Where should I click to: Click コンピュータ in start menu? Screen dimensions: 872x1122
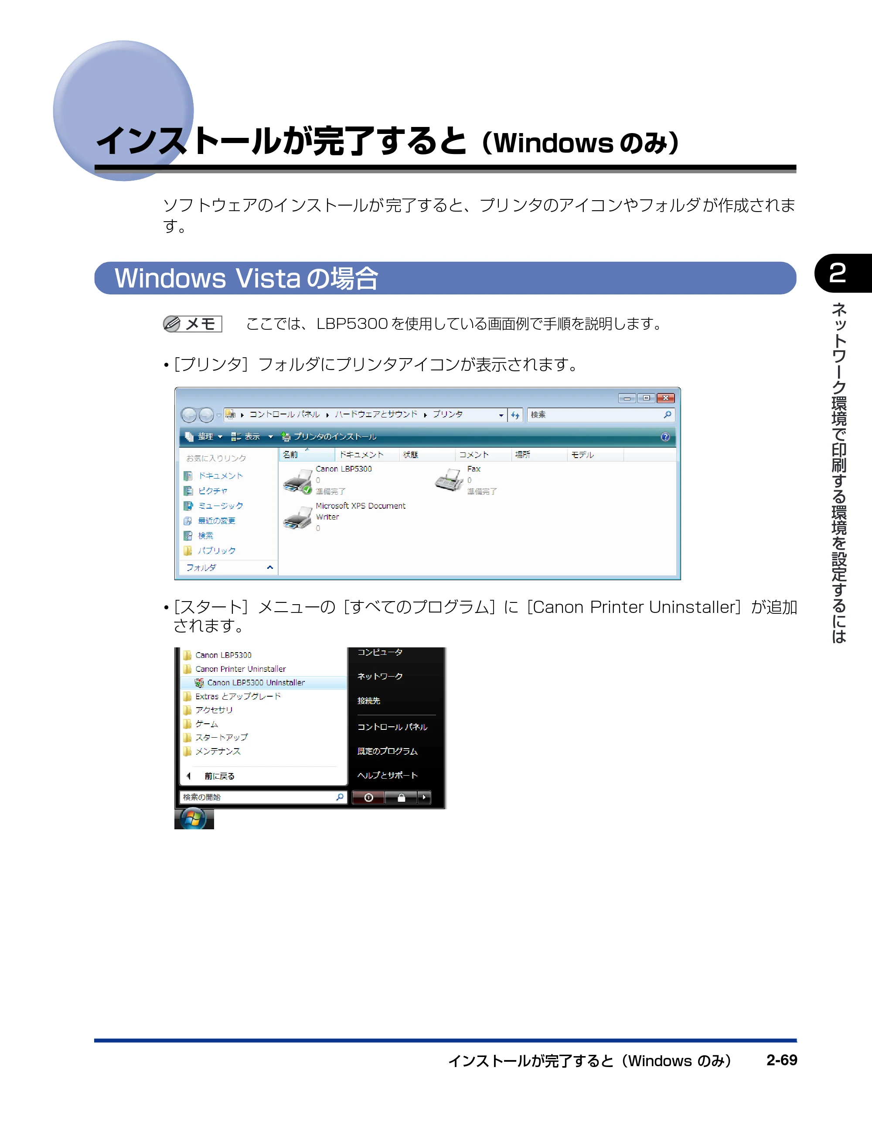[380, 652]
